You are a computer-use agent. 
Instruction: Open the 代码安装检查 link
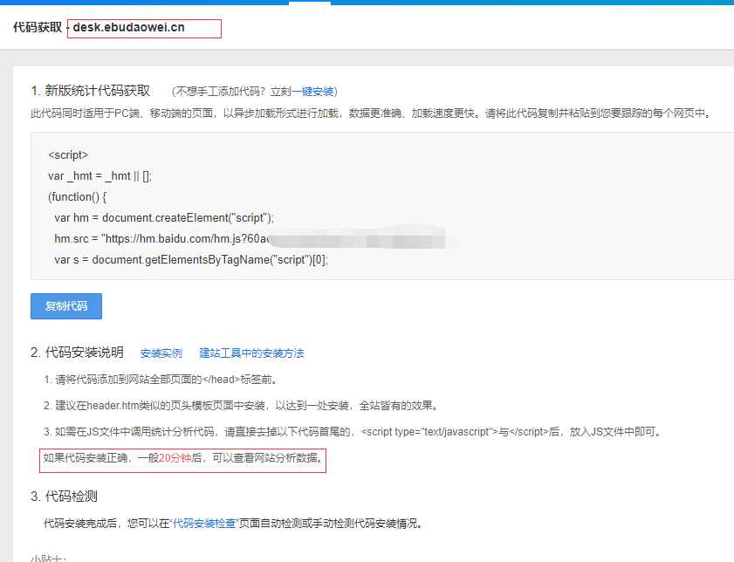204,523
